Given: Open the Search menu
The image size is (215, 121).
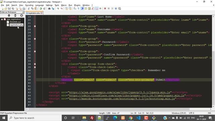Looking at the screenshot, I should coord(14,5).
